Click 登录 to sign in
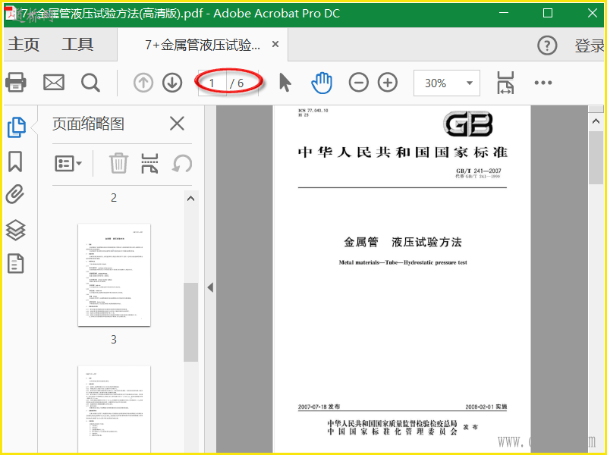The image size is (607, 455). [590, 45]
